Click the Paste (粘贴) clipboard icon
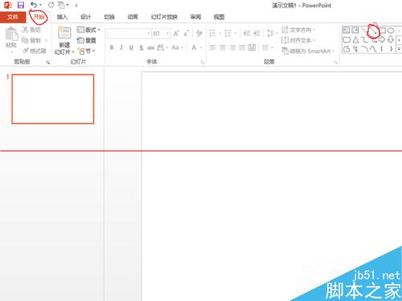This screenshot has height=301, width=402. click(x=11, y=34)
